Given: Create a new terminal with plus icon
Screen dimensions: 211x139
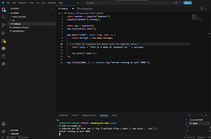Looking at the screenshot, I should pyautogui.click(x=189, y=115).
